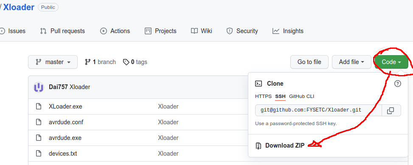This screenshot has width=413, height=165.
Task: Copy the clone URL with clipboard icon
Action: coord(391,111)
